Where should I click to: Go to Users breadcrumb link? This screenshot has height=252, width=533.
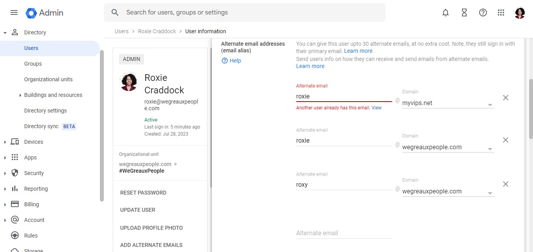tap(121, 31)
